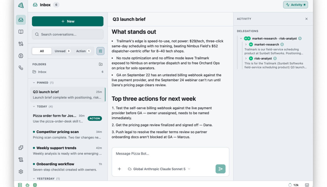Screen dimensions: 327x187
Task: Start a new conversation with New button
Action: tap(67, 21)
